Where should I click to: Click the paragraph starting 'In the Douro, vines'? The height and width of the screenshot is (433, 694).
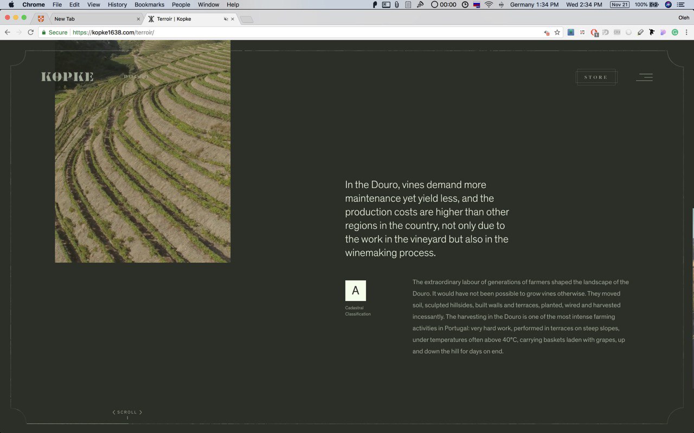427,219
